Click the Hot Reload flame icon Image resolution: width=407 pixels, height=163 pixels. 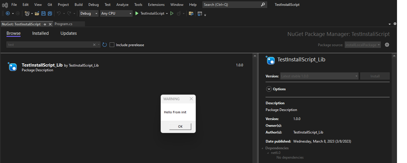click(179, 13)
